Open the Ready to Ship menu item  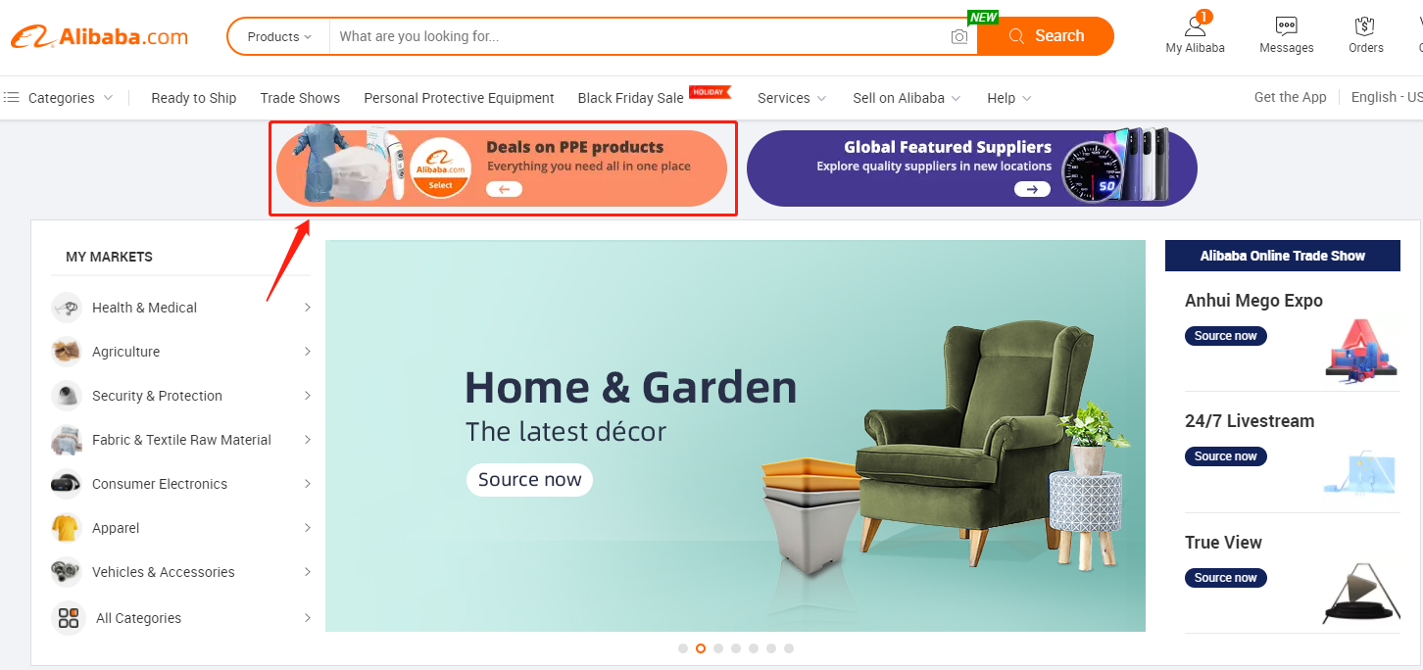(194, 98)
